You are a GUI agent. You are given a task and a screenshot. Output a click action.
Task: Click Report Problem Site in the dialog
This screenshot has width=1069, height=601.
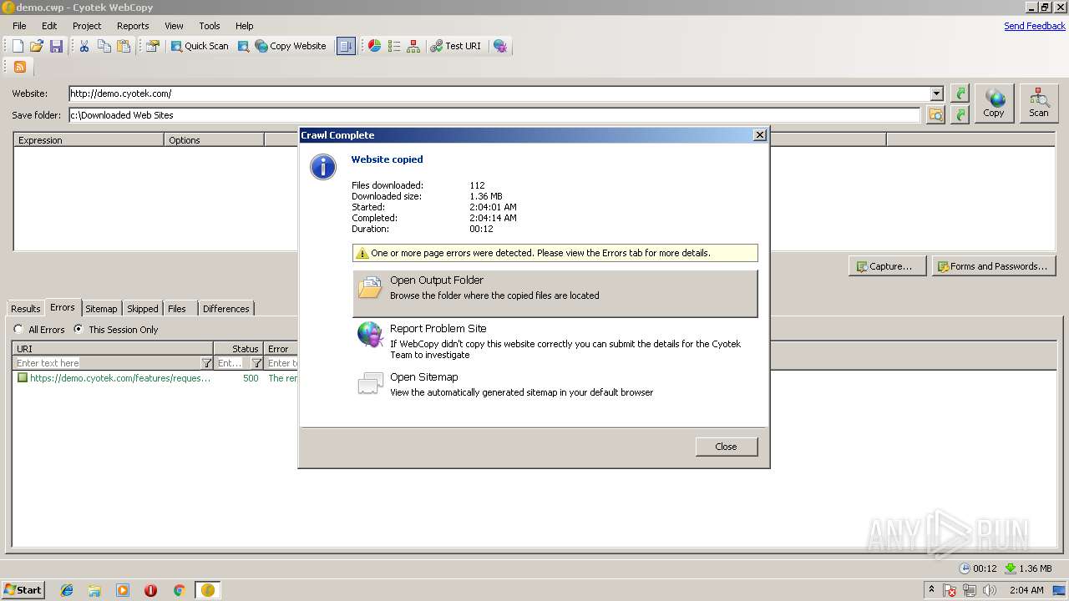pos(555,341)
